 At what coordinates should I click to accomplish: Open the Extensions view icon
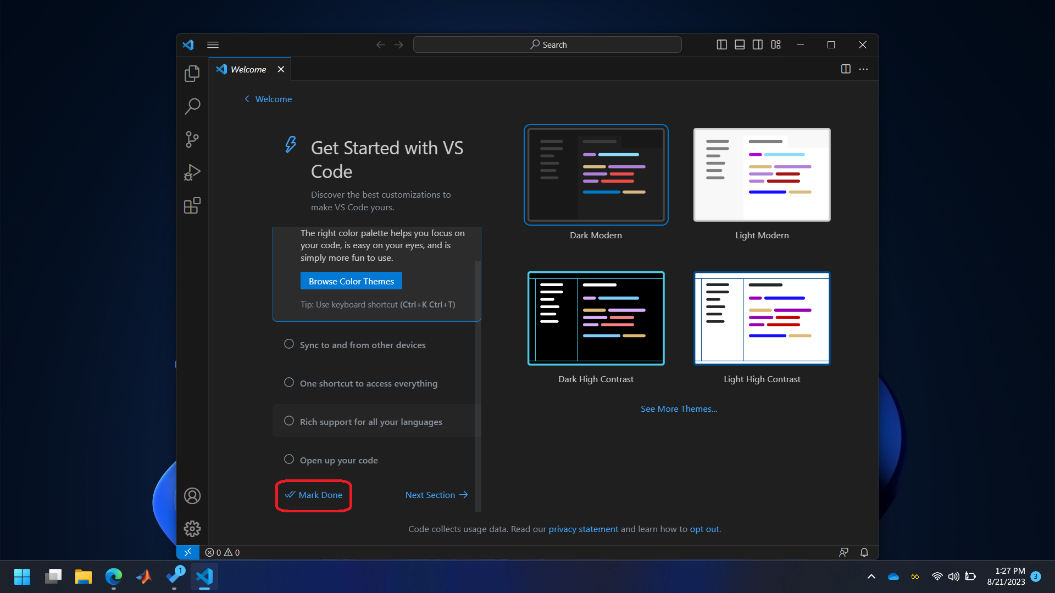click(x=192, y=206)
